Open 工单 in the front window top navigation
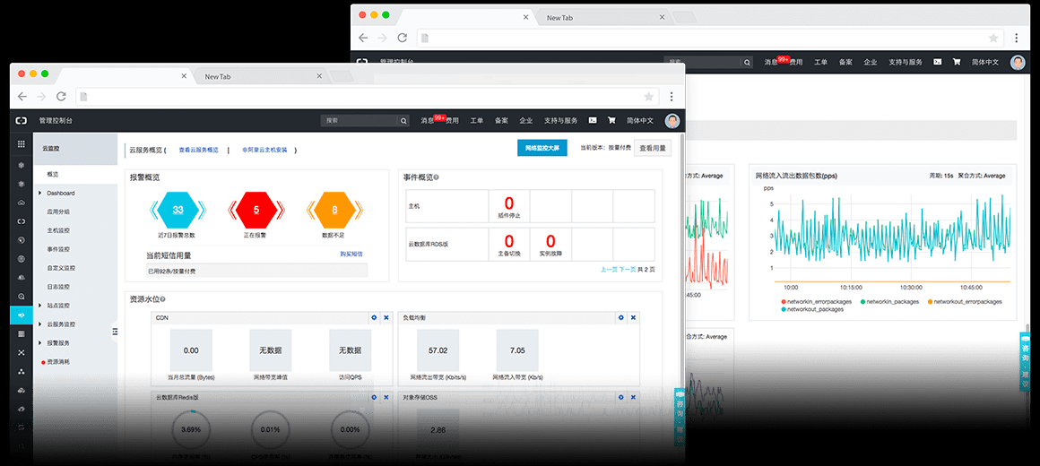Viewport: 1040px width, 466px height. (477, 120)
